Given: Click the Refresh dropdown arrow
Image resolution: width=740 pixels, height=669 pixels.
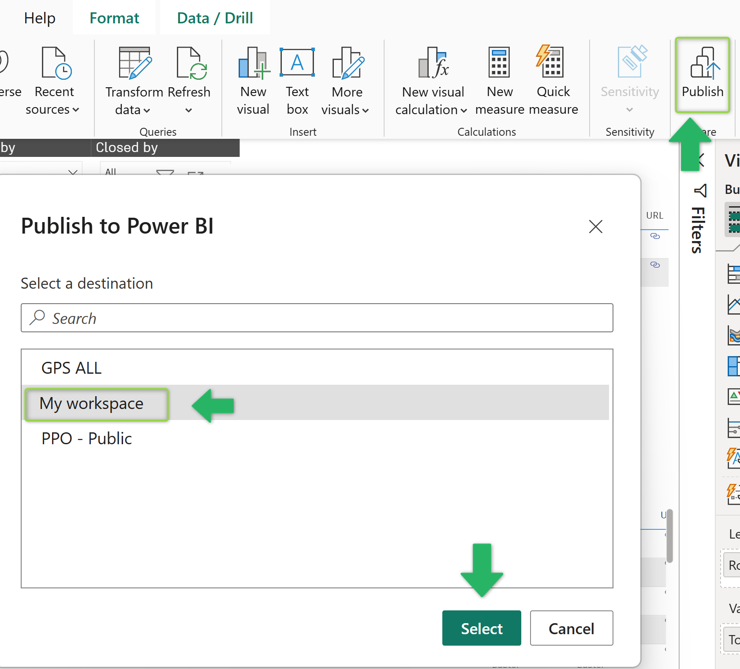Looking at the screenshot, I should pyautogui.click(x=189, y=110).
